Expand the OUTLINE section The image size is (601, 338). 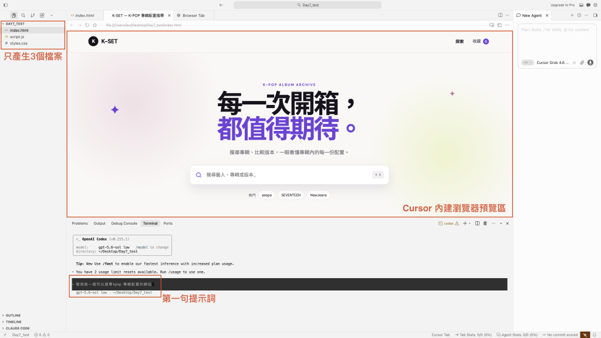[13, 315]
